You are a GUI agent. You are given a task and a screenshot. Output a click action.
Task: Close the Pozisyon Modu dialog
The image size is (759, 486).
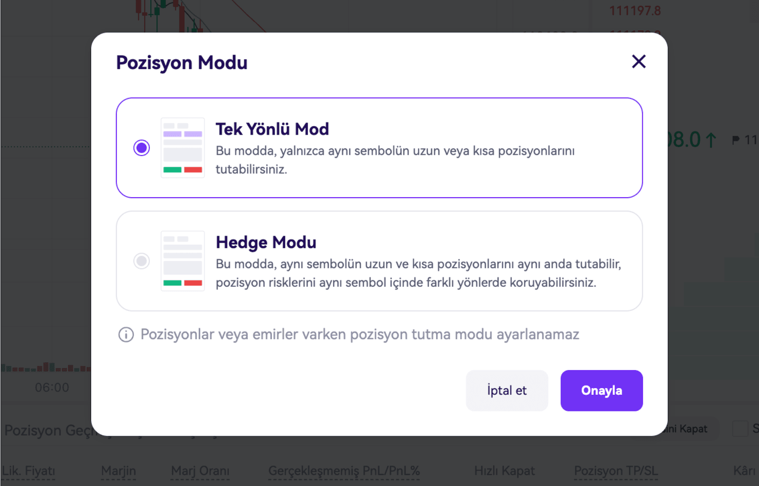coord(639,62)
